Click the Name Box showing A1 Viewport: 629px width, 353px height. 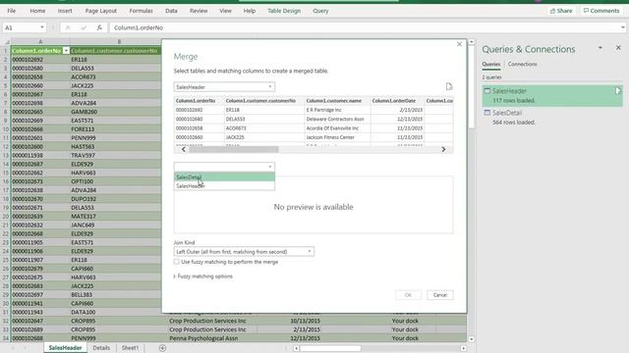click(x=20, y=27)
